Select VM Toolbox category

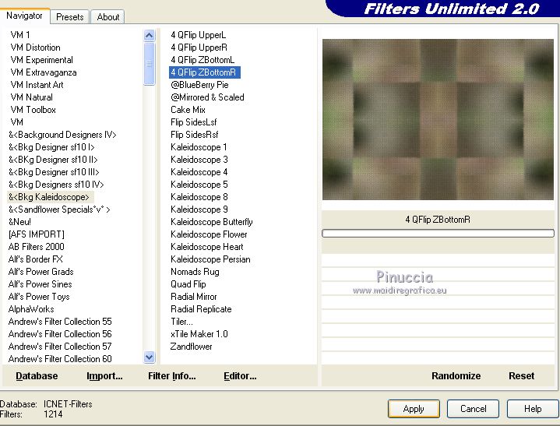[33, 110]
